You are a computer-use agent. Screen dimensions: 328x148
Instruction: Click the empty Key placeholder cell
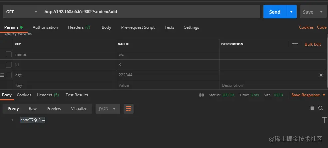64,85
